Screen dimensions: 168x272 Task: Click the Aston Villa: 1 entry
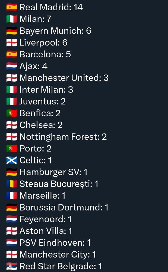pyautogui.click(x=46, y=231)
